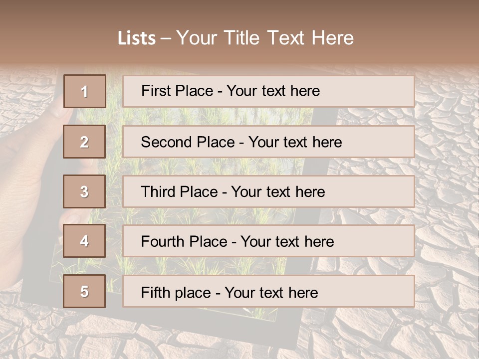Click the number 5 box

click(x=84, y=291)
